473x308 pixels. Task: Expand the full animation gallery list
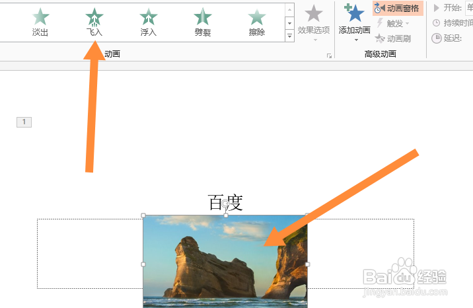[x=289, y=36]
